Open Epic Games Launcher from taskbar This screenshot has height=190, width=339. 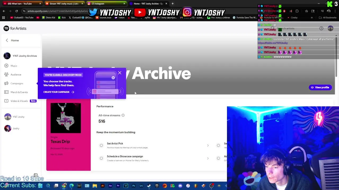[157, 186]
